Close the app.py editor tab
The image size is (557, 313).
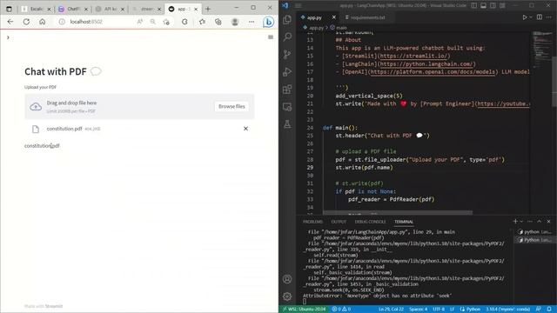(333, 17)
